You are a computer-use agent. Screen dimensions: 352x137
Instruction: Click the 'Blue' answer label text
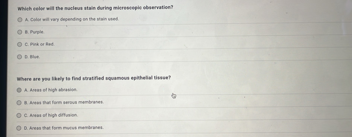click(35, 57)
